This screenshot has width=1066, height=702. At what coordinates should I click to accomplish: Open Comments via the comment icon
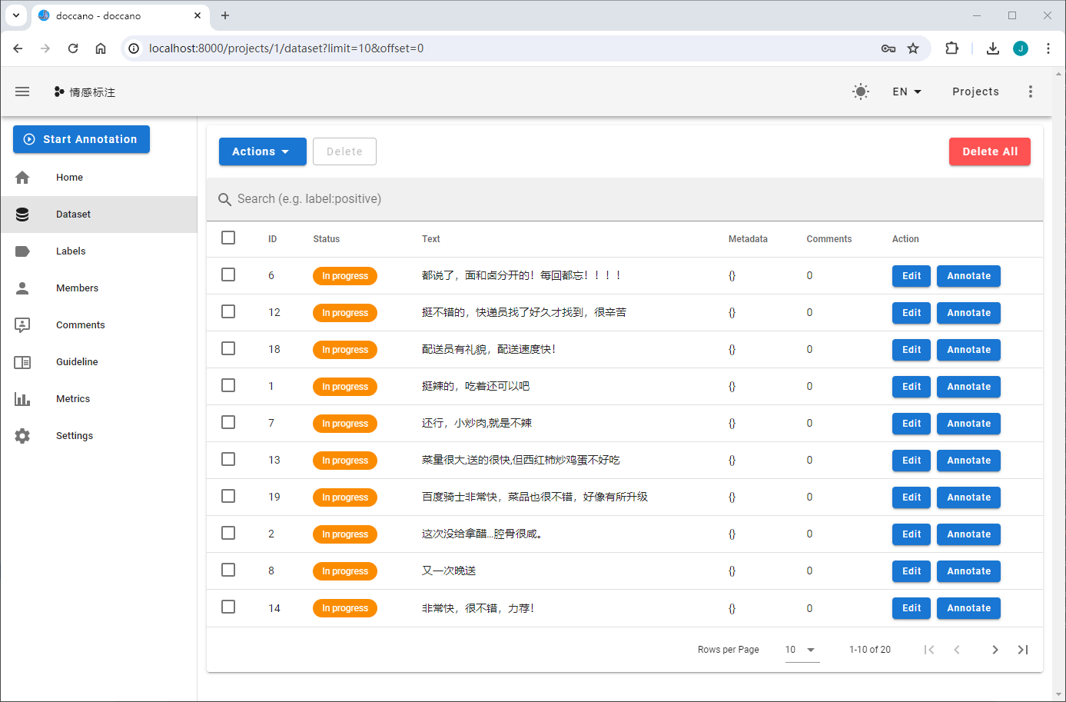pos(22,324)
